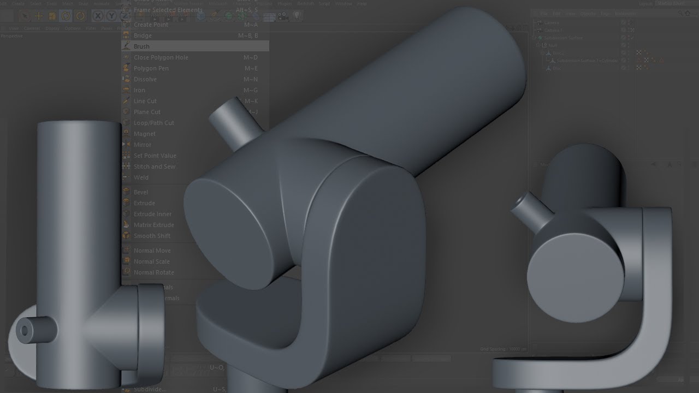Click the Camera object icon in toolbar

[283, 16]
